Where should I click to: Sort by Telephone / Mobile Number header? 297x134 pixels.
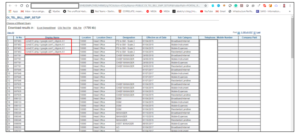click(218, 38)
